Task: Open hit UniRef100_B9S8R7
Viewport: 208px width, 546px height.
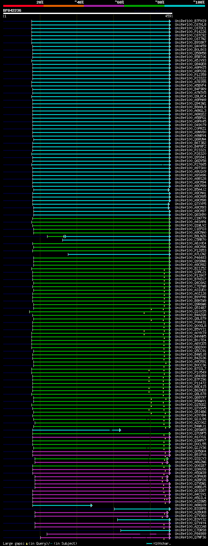Action: [190, 42]
